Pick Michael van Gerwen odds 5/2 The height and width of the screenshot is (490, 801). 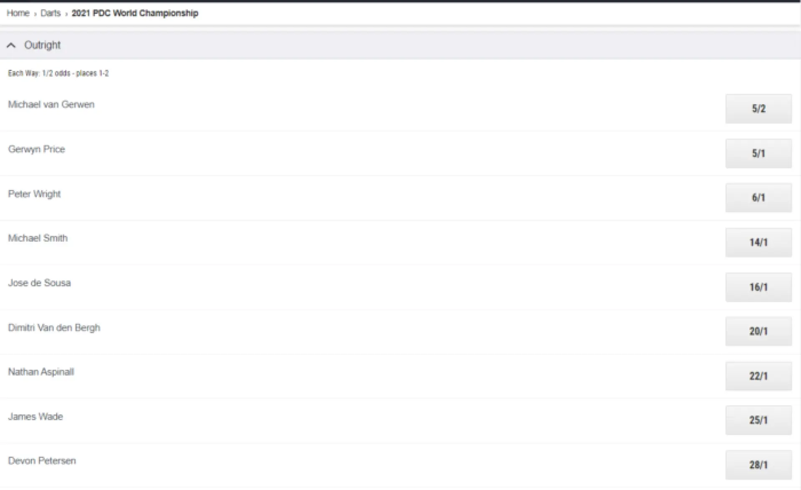758,109
